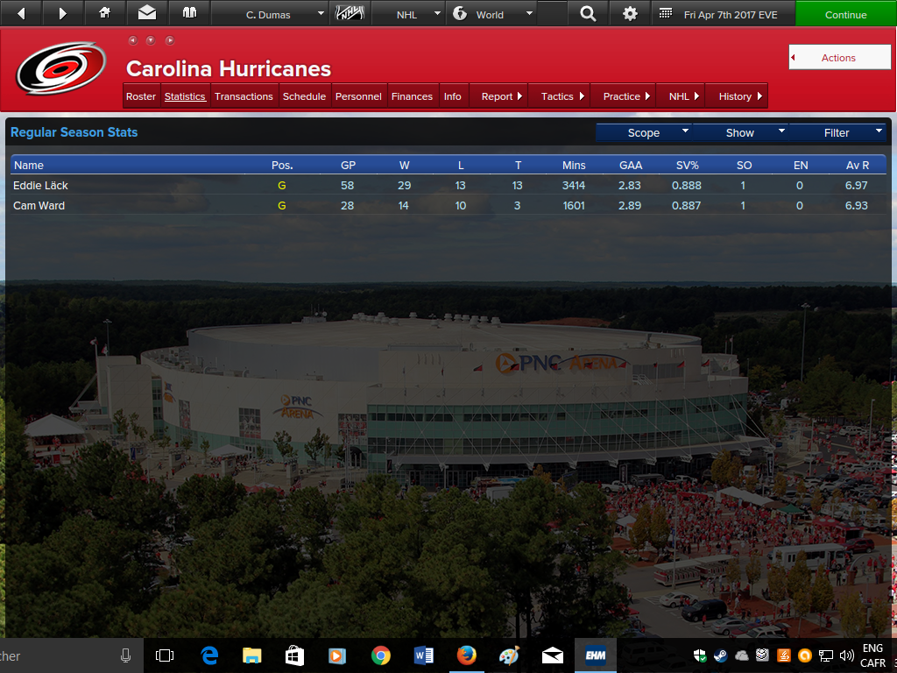Expand the Scope dropdown
Viewport: 897px width, 673px height.
tap(644, 133)
